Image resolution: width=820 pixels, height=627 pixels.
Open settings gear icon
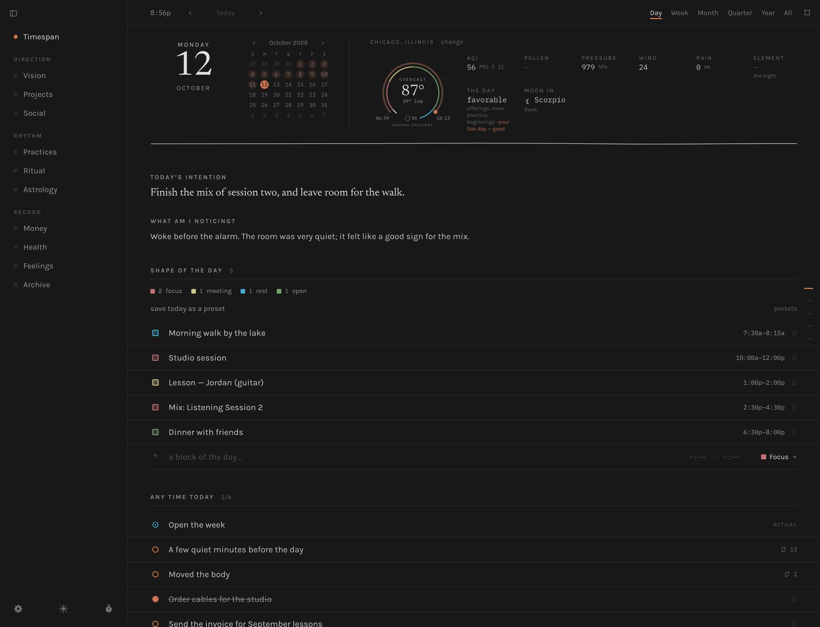[18, 609]
